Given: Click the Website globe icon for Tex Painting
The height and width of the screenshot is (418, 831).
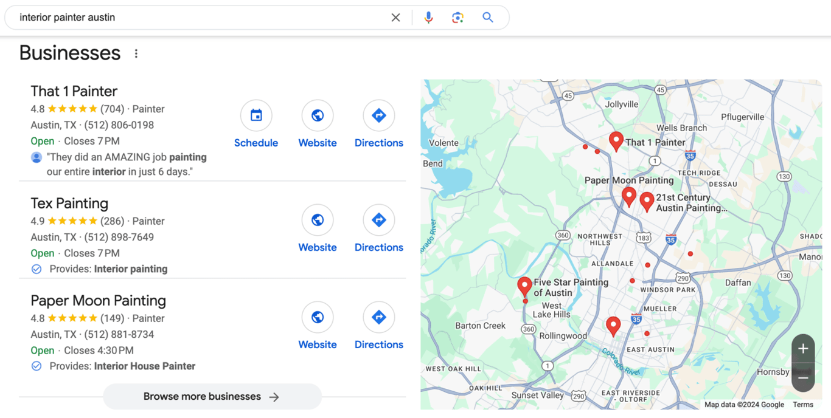Looking at the screenshot, I should pyautogui.click(x=317, y=220).
